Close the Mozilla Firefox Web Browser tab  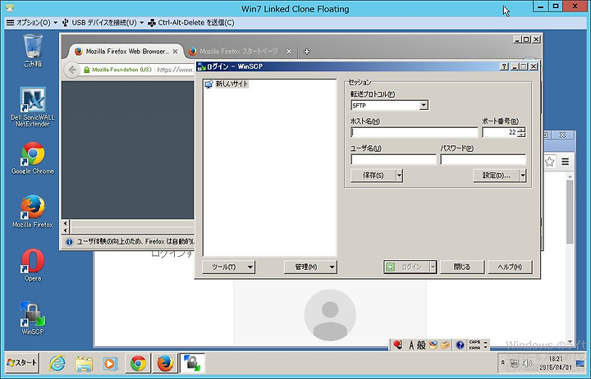(176, 51)
